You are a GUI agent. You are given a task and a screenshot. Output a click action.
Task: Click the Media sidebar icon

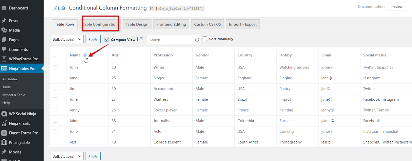tap(4, 30)
